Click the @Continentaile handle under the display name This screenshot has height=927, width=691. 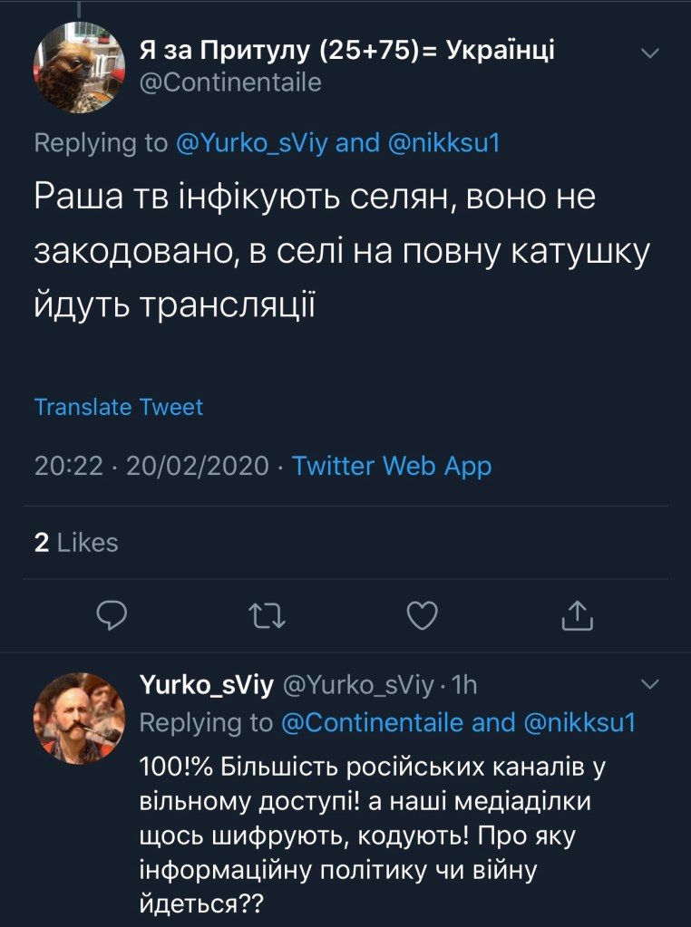pyautogui.click(x=230, y=83)
